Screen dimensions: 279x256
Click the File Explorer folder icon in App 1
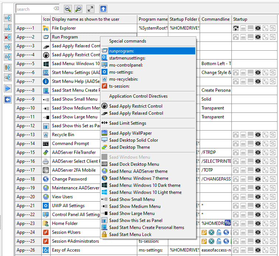pos(46,28)
